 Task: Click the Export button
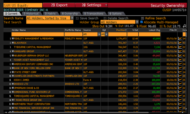click(x=59, y=5)
